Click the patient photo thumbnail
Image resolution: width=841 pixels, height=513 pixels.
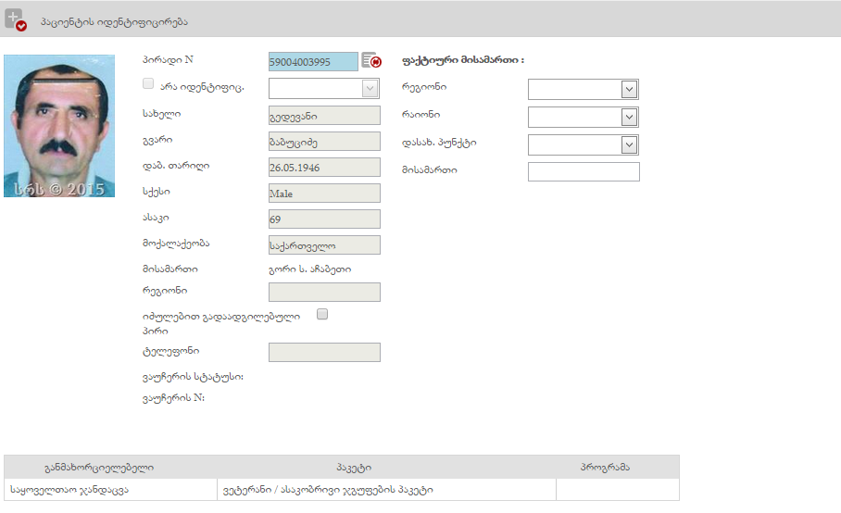[x=59, y=125]
